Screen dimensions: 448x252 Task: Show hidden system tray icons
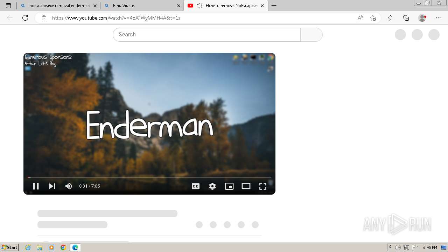(x=390, y=247)
